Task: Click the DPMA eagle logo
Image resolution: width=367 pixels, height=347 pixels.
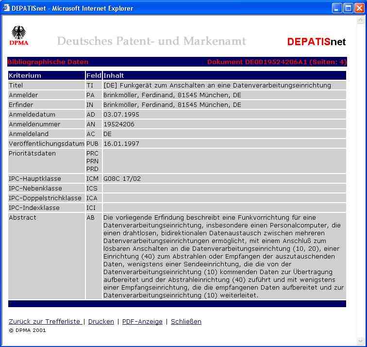Action: pyautogui.click(x=19, y=36)
